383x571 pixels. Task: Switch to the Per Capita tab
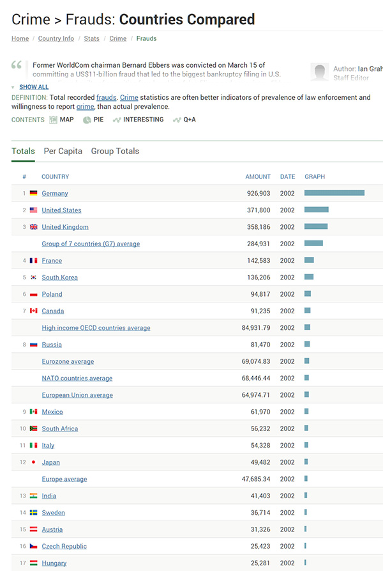coord(63,152)
